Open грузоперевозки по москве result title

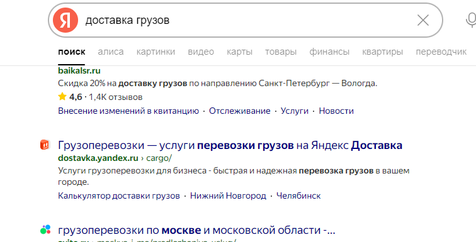(x=196, y=231)
